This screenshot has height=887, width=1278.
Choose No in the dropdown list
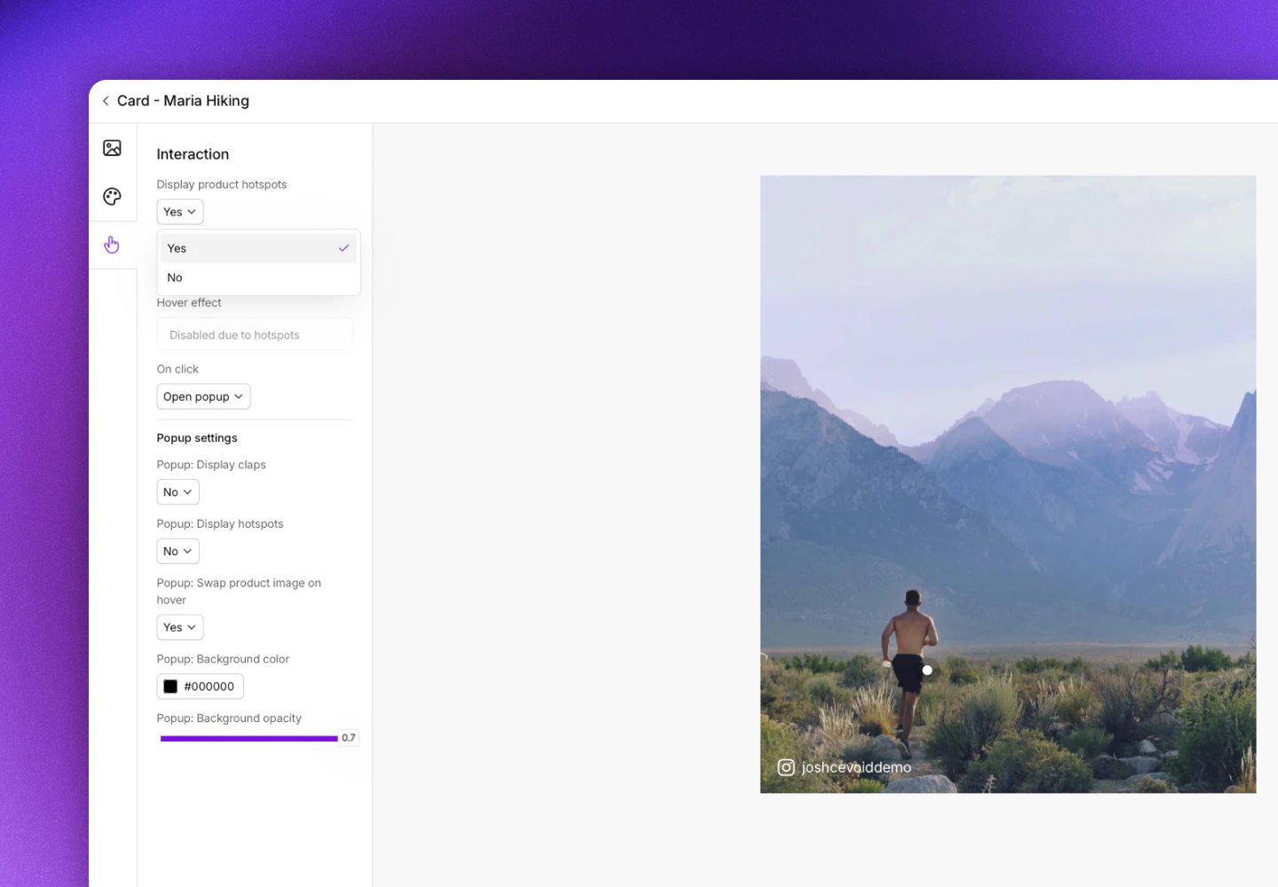pos(258,278)
